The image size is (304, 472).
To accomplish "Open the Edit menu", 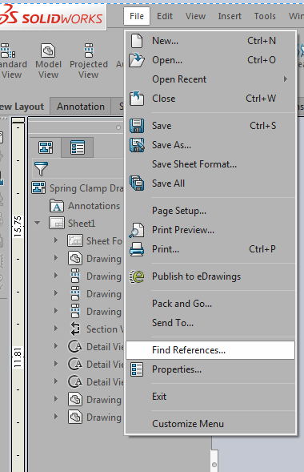I will point(165,16).
